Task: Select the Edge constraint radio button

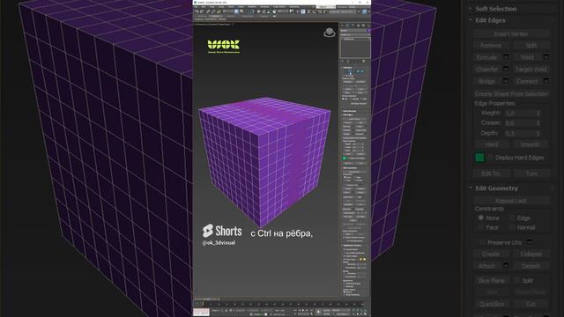Action: point(512,217)
